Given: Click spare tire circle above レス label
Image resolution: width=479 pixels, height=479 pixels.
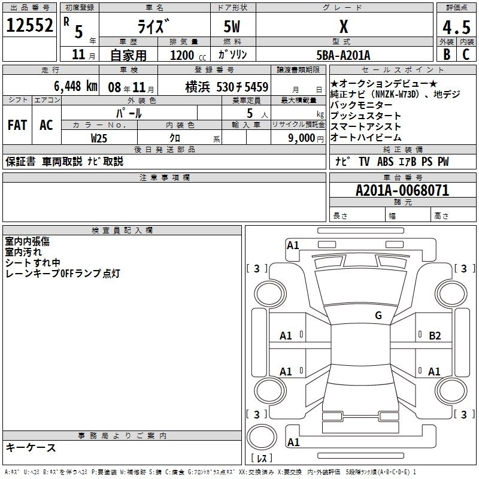Looking at the screenshot, I should [x=262, y=436].
